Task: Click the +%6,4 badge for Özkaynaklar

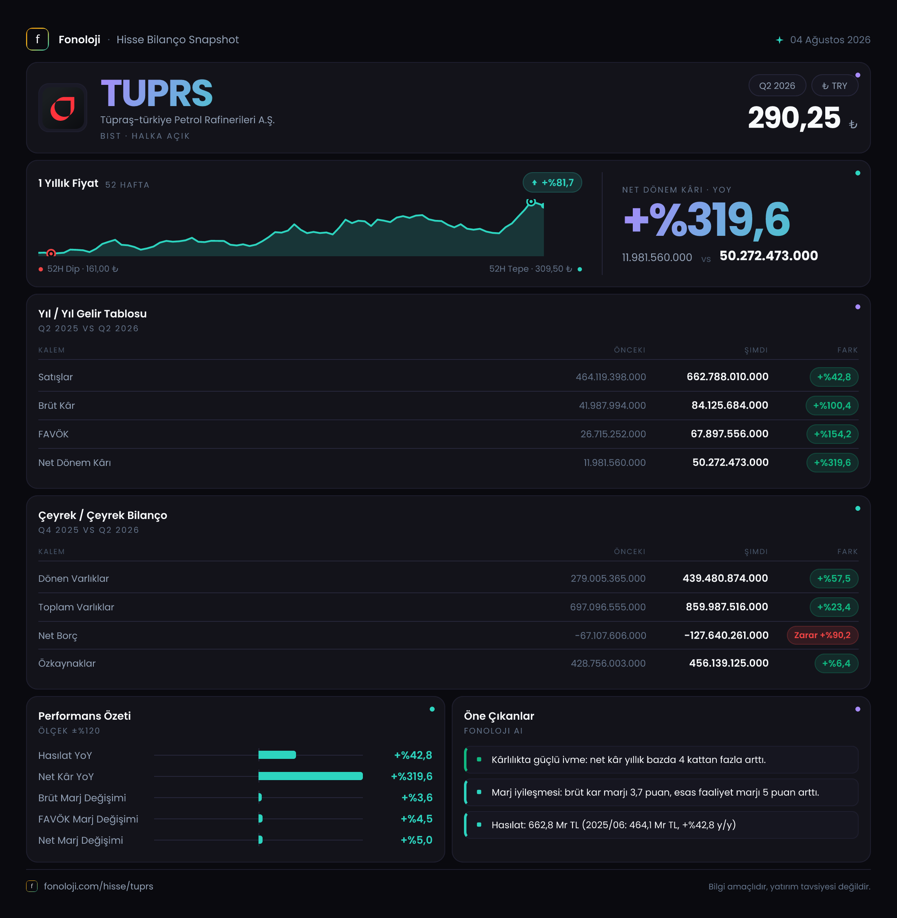Action: [836, 663]
